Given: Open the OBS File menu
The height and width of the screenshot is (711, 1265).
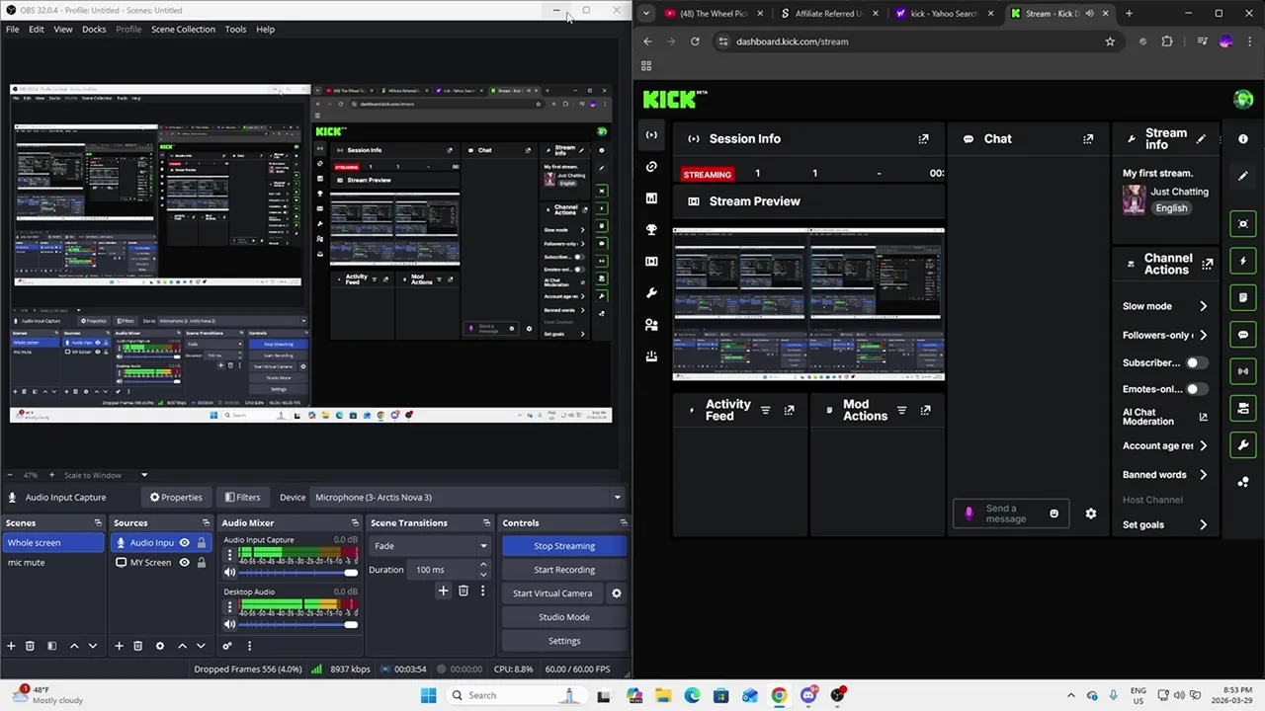Looking at the screenshot, I should (x=12, y=29).
